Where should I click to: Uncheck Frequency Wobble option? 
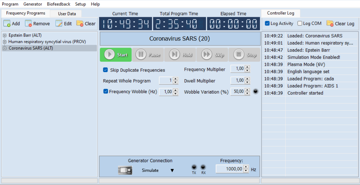point(105,91)
